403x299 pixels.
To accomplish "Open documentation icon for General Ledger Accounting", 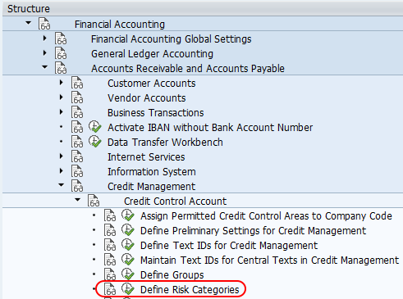I will click(61, 53).
